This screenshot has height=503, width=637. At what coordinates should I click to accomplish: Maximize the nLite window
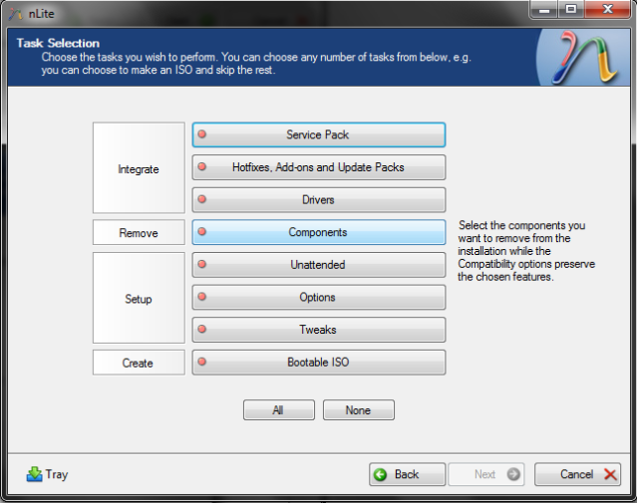pyautogui.click(x=571, y=10)
